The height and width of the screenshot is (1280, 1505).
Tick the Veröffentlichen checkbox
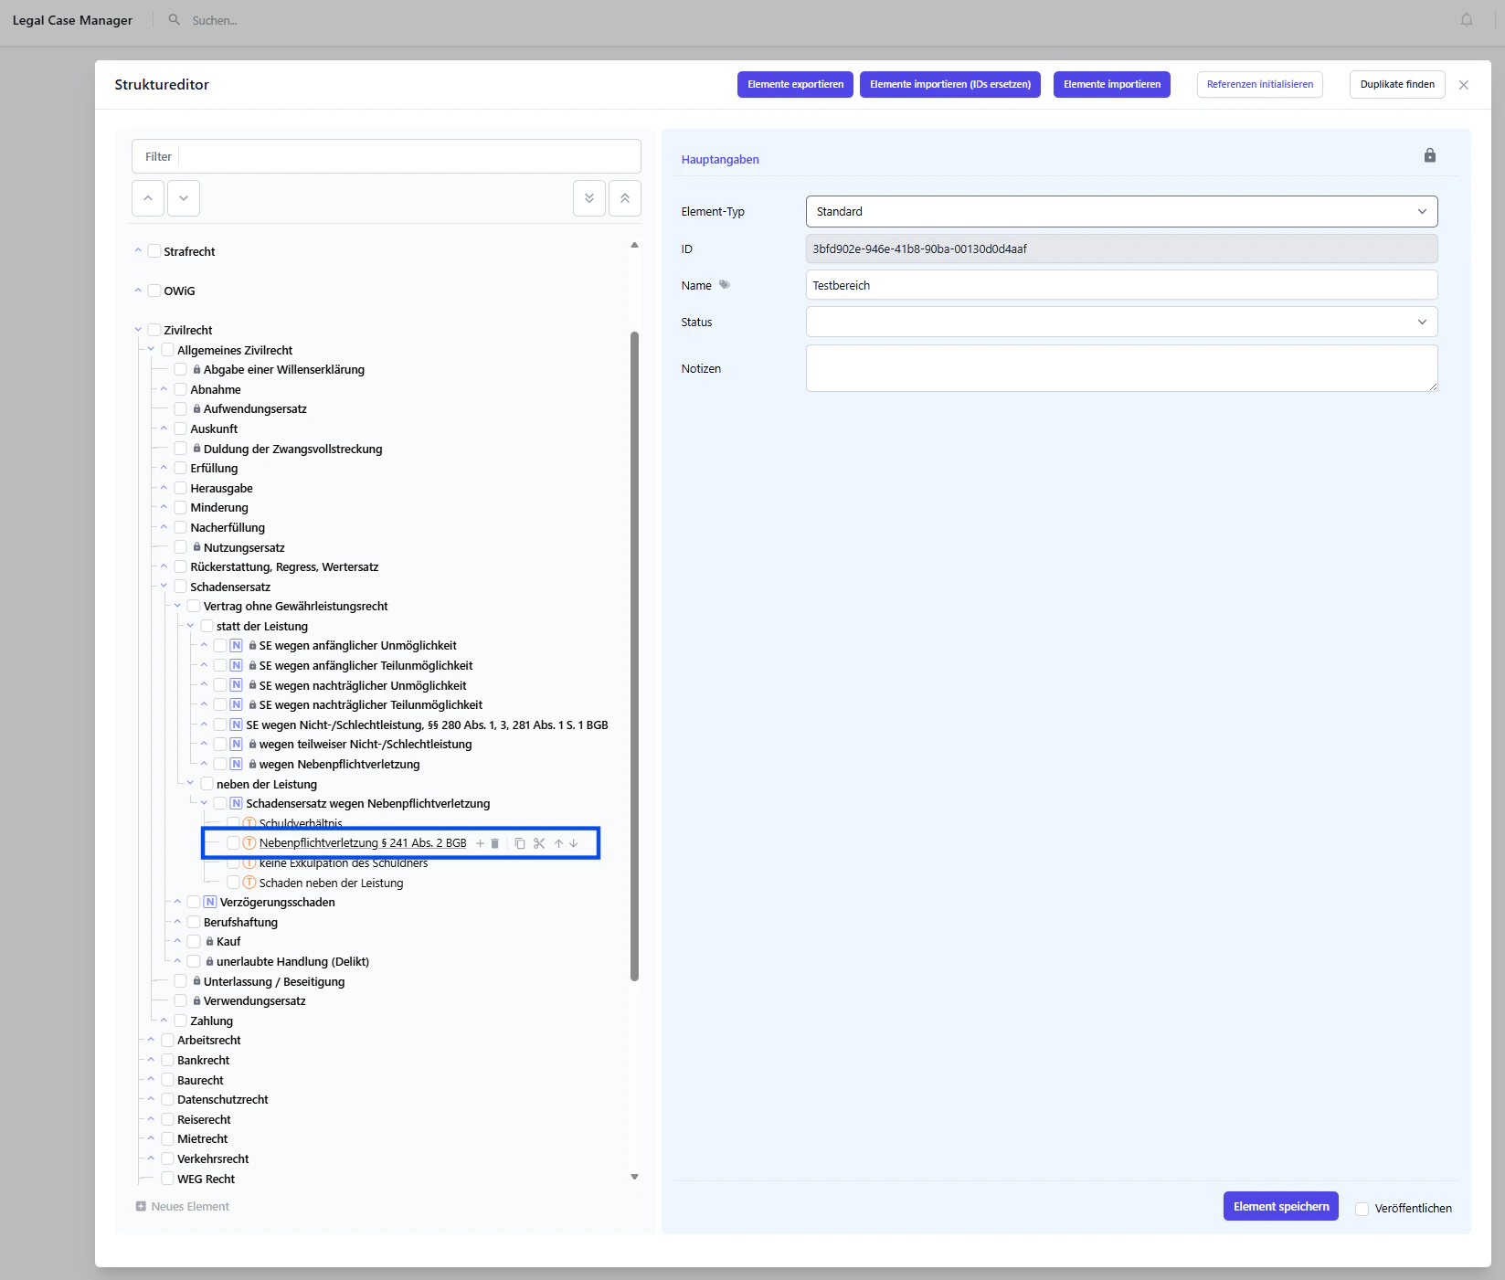[1362, 1209]
